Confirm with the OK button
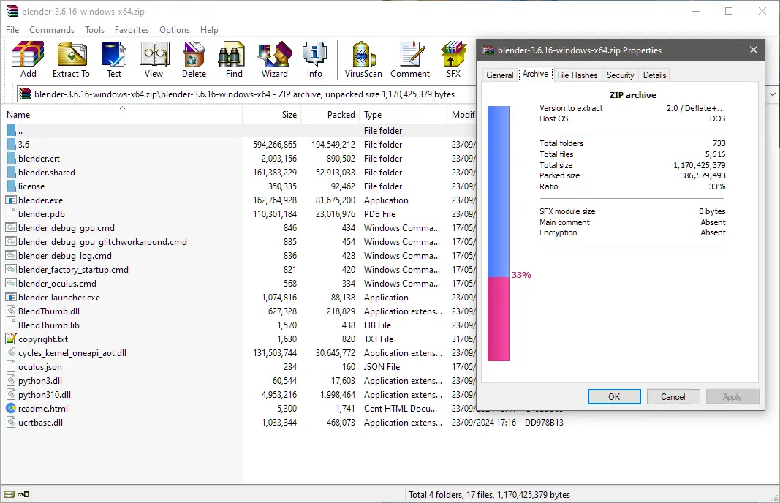This screenshot has height=503, width=780. [614, 396]
